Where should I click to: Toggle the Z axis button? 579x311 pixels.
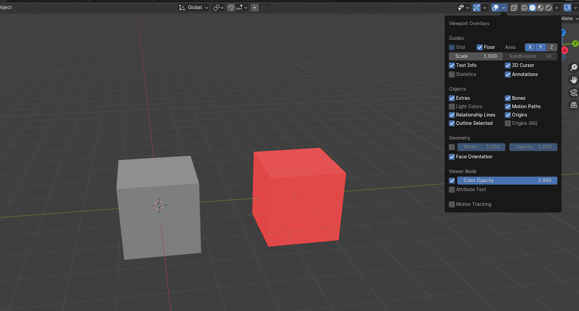point(552,47)
